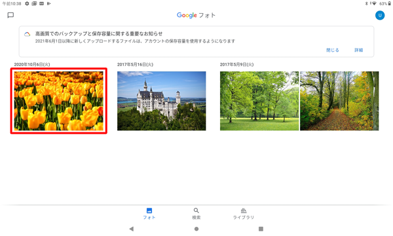This screenshot has height=236, width=393.
Task: Select the 2020年10月6日(火) date header
Action: point(32,64)
